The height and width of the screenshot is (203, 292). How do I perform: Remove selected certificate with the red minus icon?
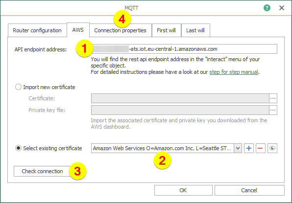261,148
